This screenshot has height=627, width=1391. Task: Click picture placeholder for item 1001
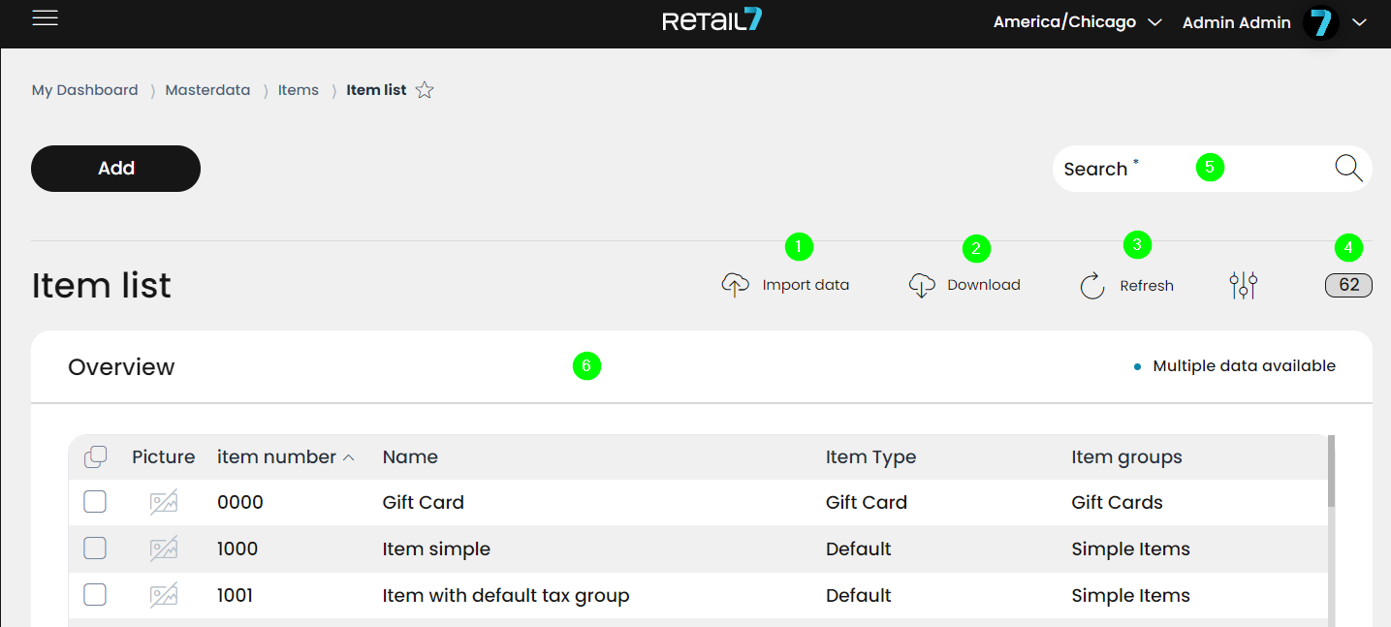pyautogui.click(x=164, y=595)
